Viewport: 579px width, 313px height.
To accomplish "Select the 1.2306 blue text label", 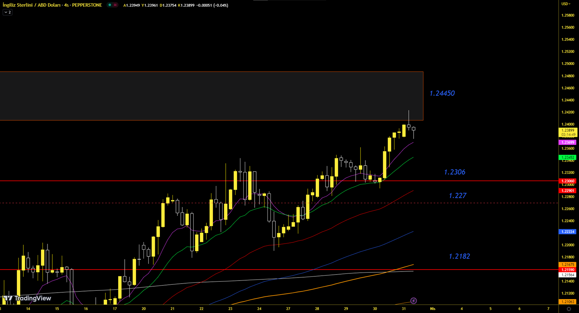I will click(x=454, y=172).
